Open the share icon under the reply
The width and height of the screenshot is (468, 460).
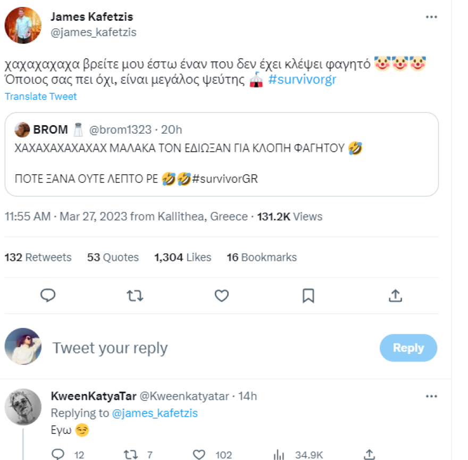[x=368, y=454]
